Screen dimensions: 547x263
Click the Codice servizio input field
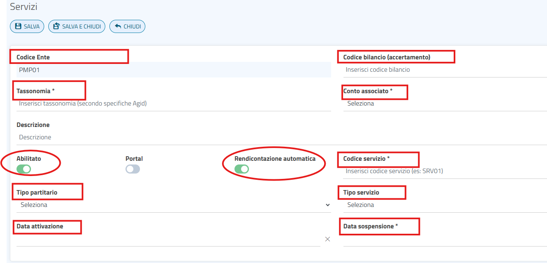tap(444, 171)
